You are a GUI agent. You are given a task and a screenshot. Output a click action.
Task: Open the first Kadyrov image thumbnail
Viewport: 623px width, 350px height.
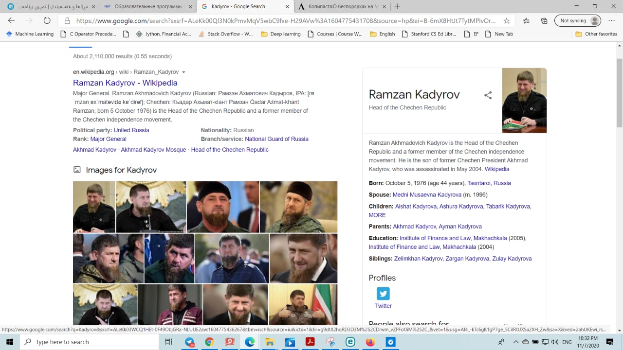pyautogui.click(x=94, y=207)
